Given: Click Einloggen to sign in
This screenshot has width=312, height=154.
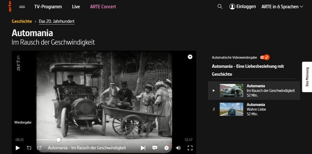Looking at the screenshot, I should click(246, 7).
